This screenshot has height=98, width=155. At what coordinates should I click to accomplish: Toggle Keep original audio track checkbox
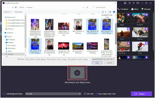97,94
